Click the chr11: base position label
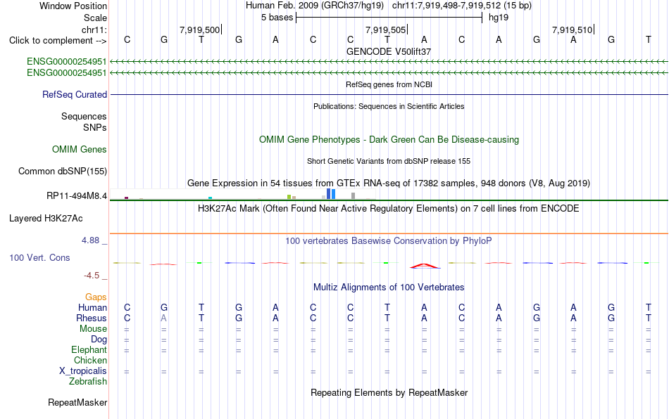 [94, 30]
